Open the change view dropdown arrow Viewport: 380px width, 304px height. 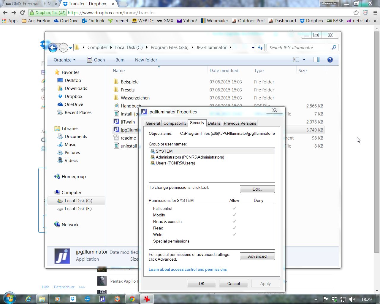(304, 60)
